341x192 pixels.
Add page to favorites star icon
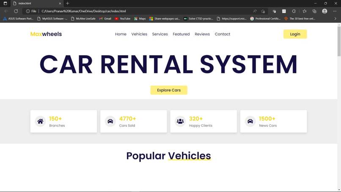pos(263,11)
